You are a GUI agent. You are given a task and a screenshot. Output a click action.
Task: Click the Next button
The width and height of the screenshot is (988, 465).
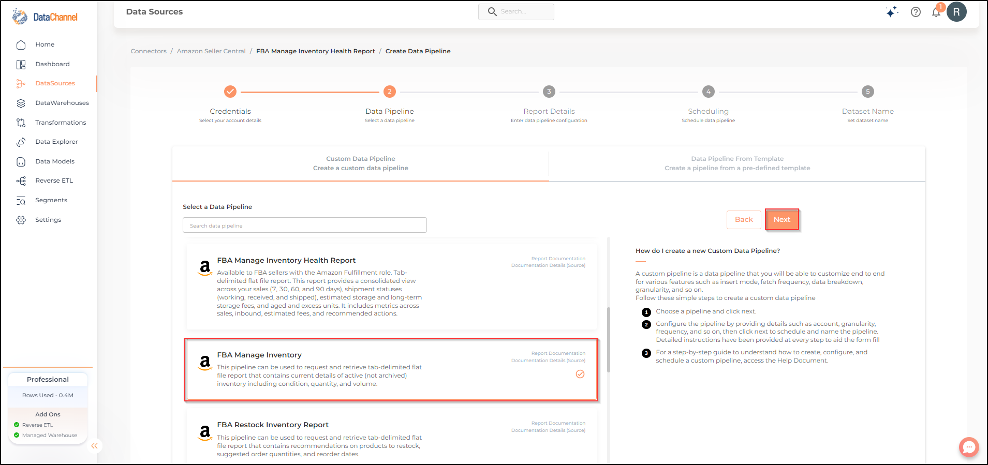point(782,219)
